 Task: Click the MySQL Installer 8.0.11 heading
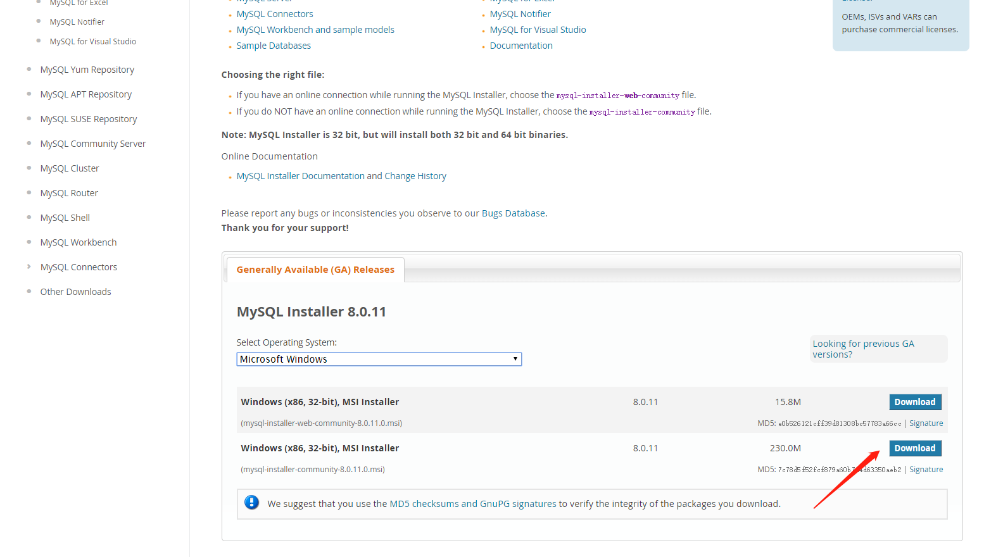pos(312,311)
